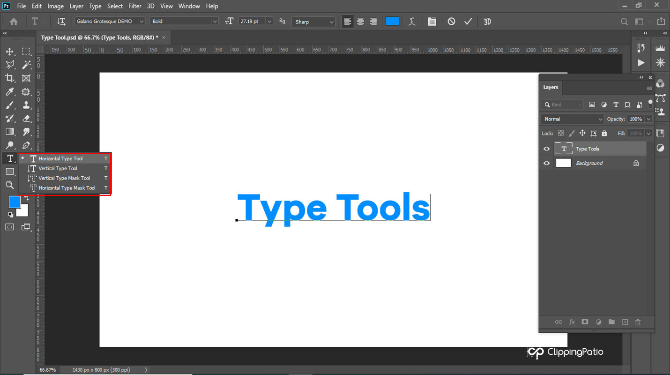
Task: Hide the Type Tools layer
Action: point(546,149)
